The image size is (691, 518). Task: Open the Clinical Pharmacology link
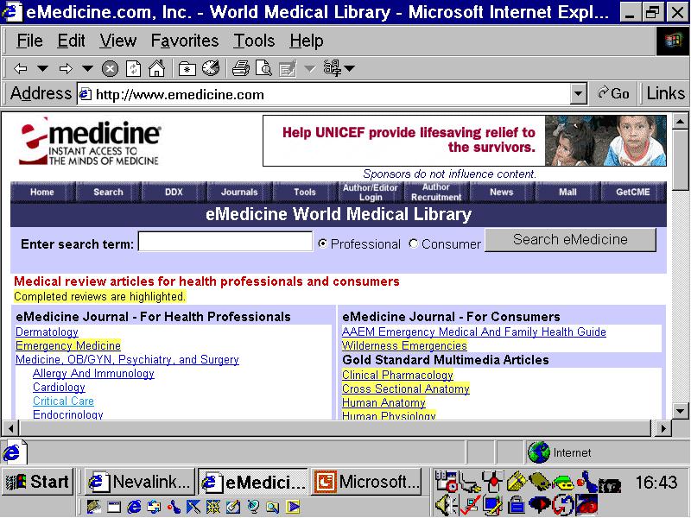(397, 375)
